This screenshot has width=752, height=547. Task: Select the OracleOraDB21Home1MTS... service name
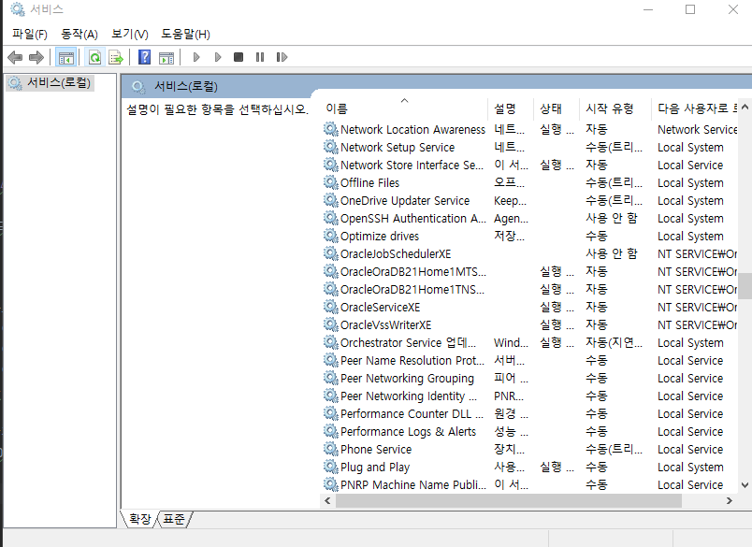pyautogui.click(x=412, y=271)
